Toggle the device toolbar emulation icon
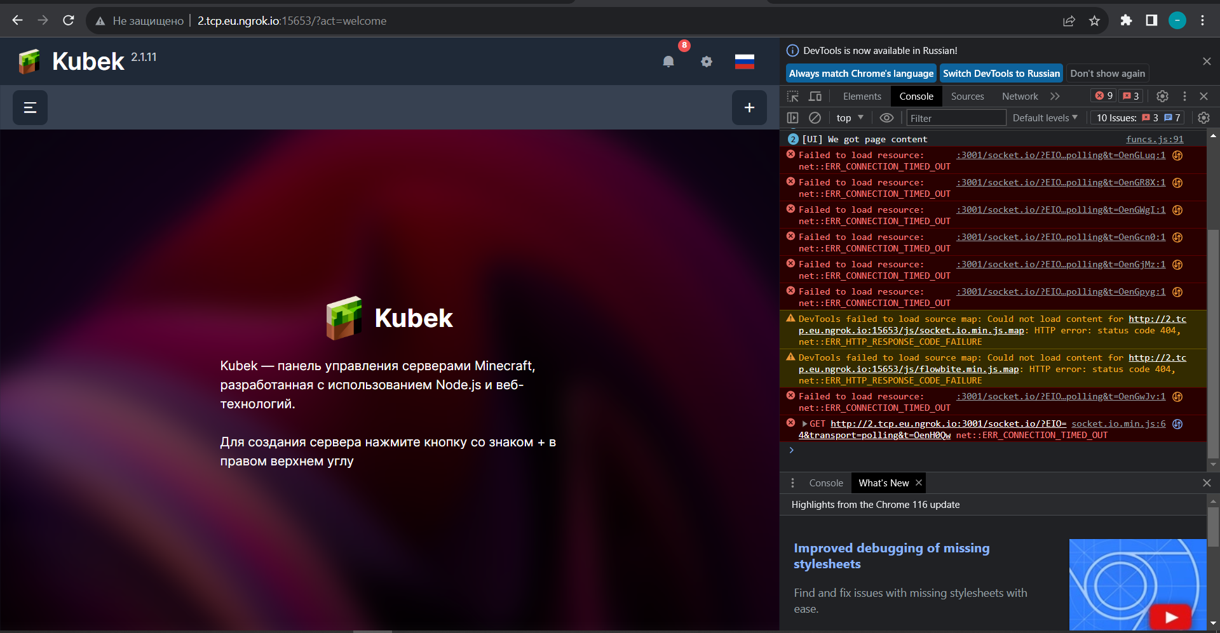 815,96
